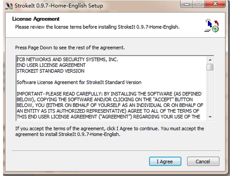Click inside the license agreement text box
The image size is (230, 176).
(x=111, y=88)
